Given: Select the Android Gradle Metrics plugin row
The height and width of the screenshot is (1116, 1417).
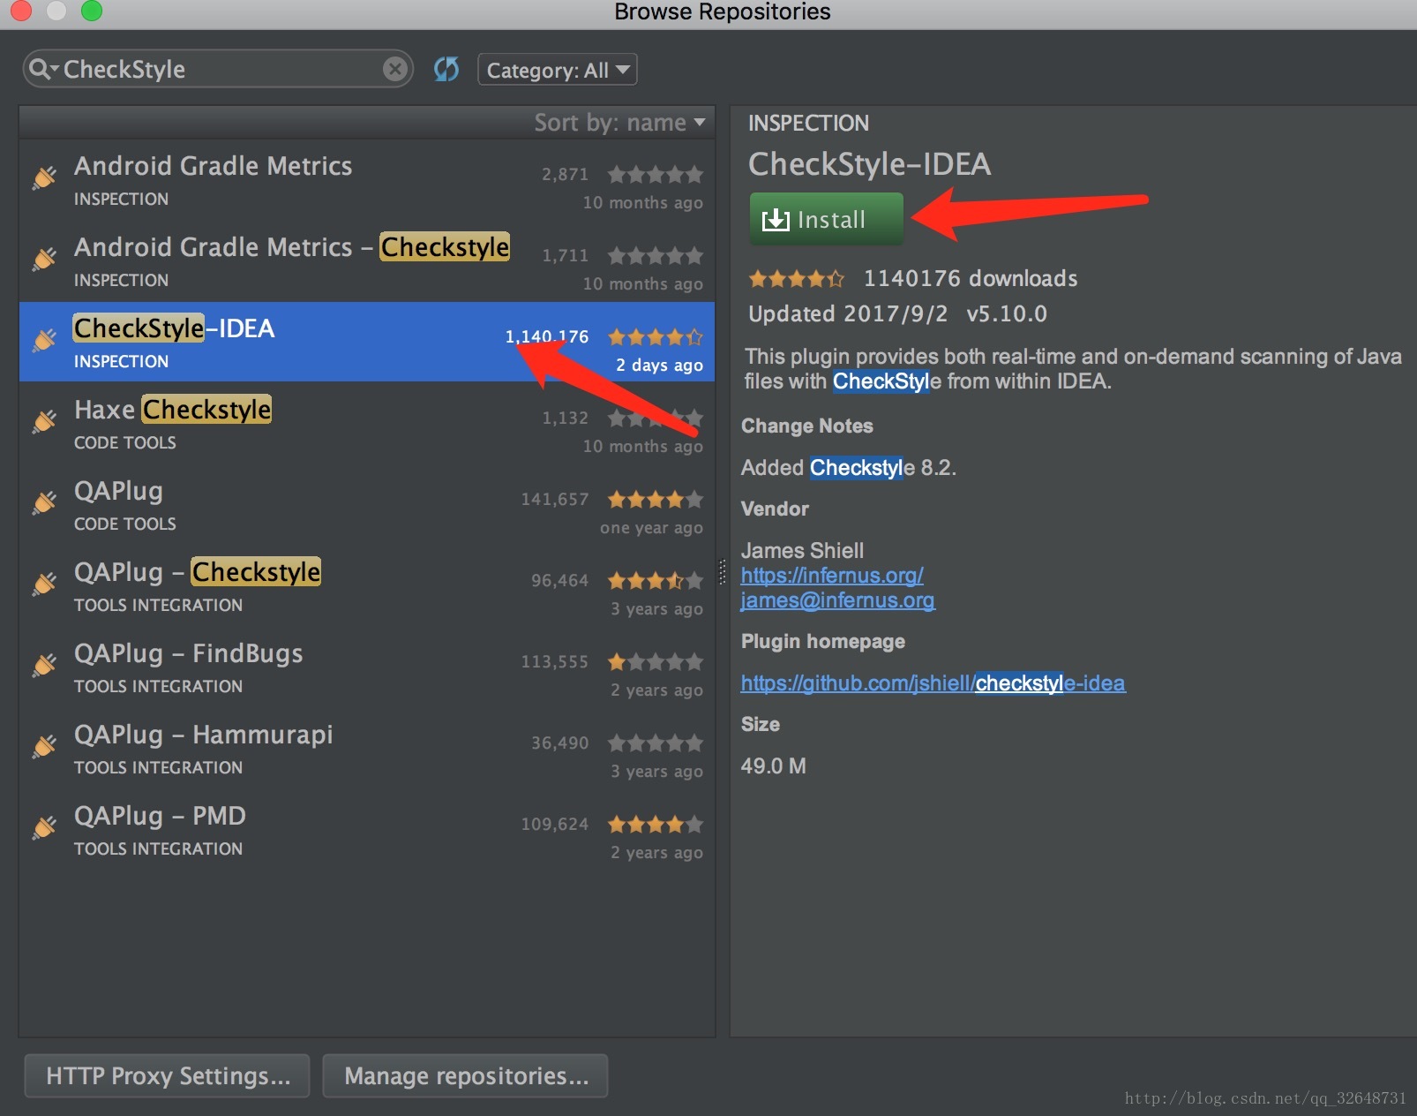Looking at the screenshot, I should (367, 180).
